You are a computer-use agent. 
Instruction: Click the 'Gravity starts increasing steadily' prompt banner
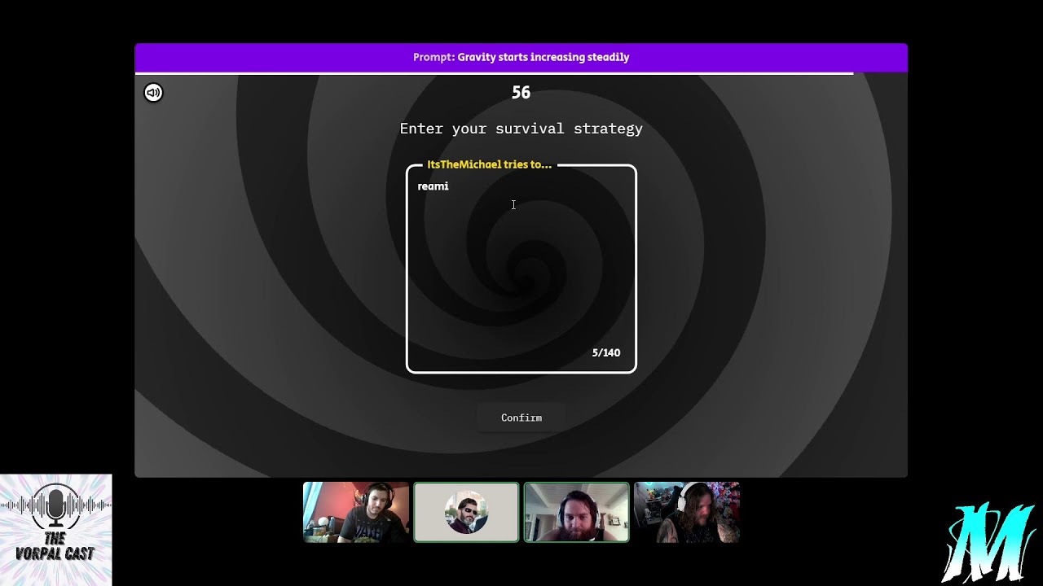pos(521,57)
